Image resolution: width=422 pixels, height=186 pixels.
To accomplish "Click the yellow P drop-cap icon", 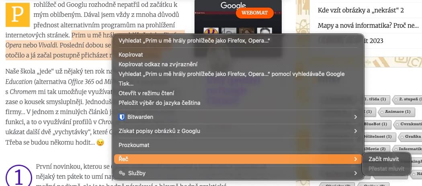I will click(x=18, y=15).
